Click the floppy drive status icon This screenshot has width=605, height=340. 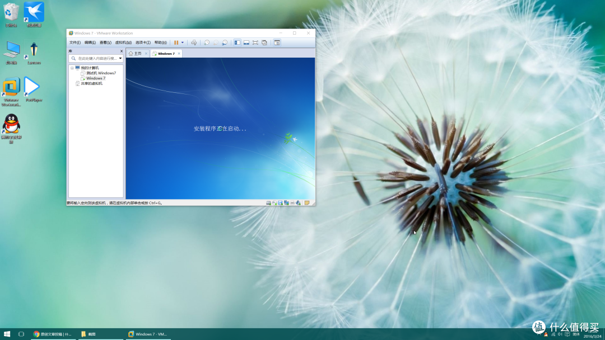(280, 203)
